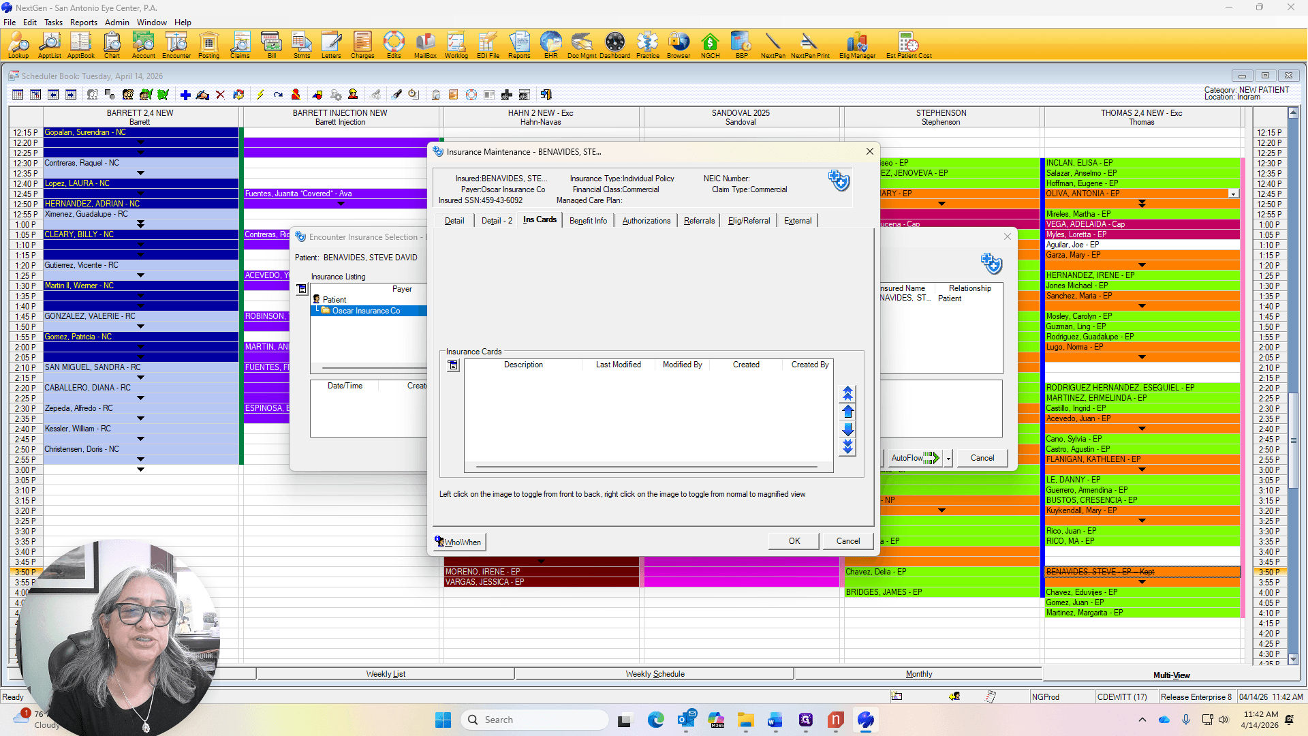Open the AutoFlow dropdown arrow

pos(948,459)
